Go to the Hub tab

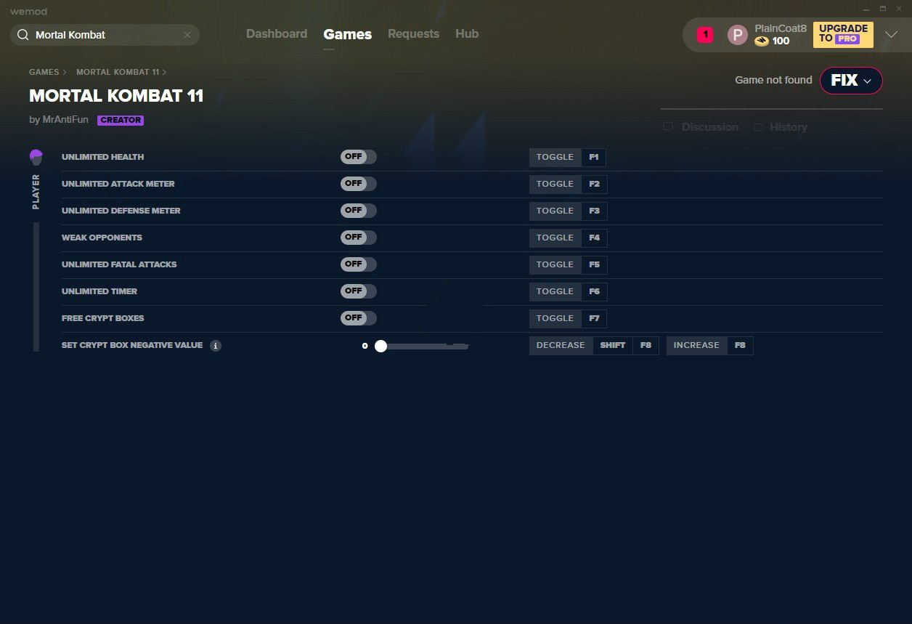[467, 34]
